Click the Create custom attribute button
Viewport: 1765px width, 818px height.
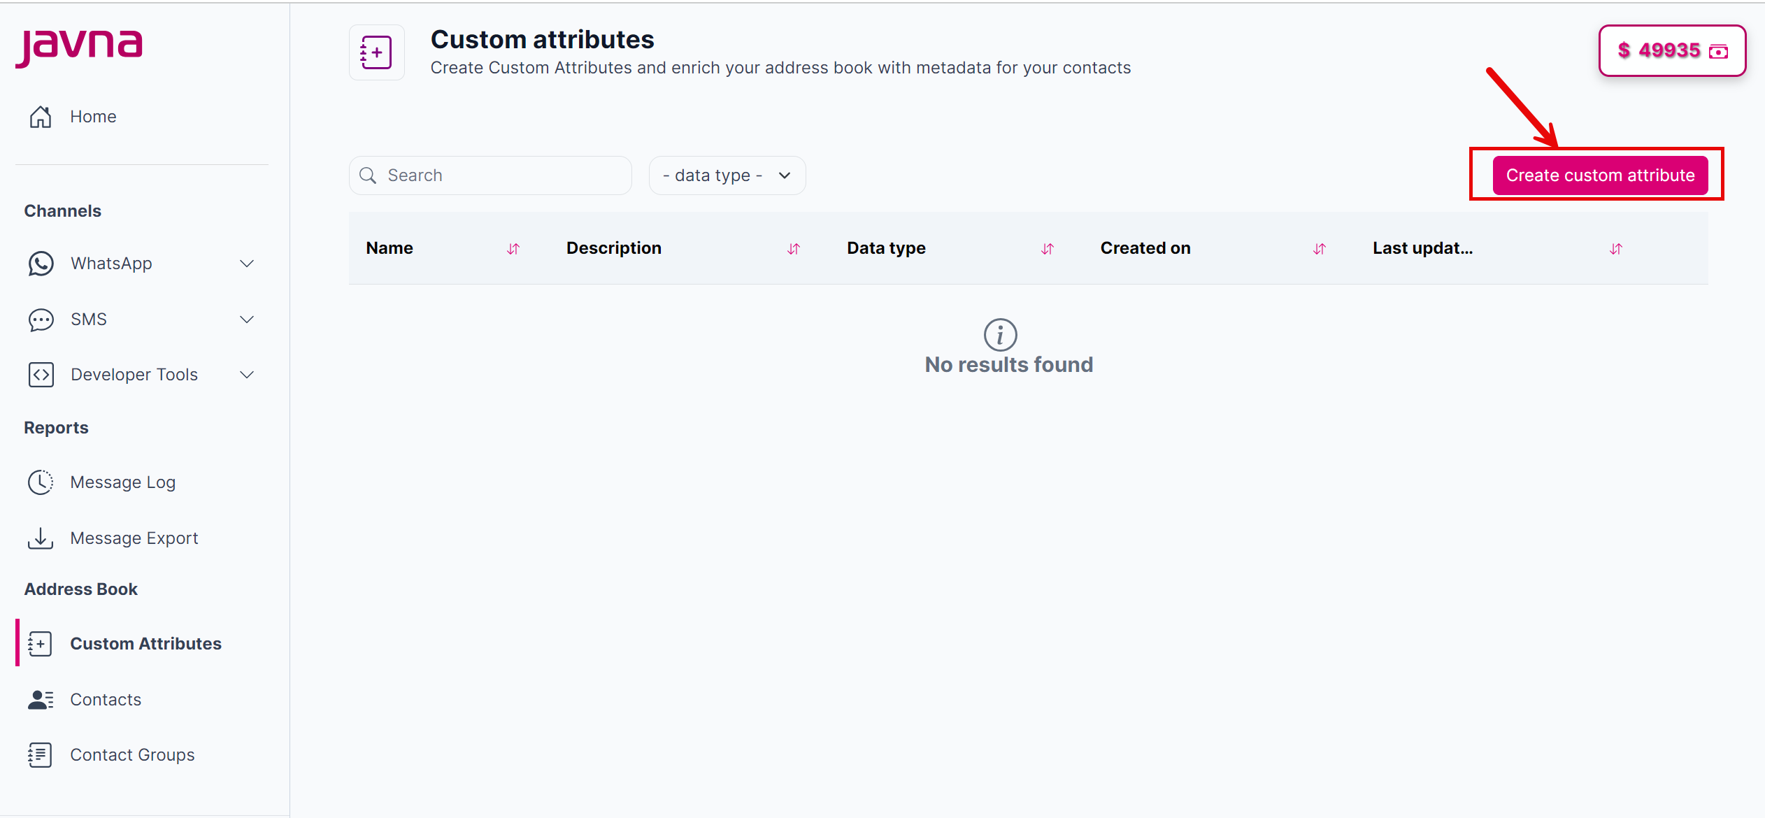point(1599,175)
